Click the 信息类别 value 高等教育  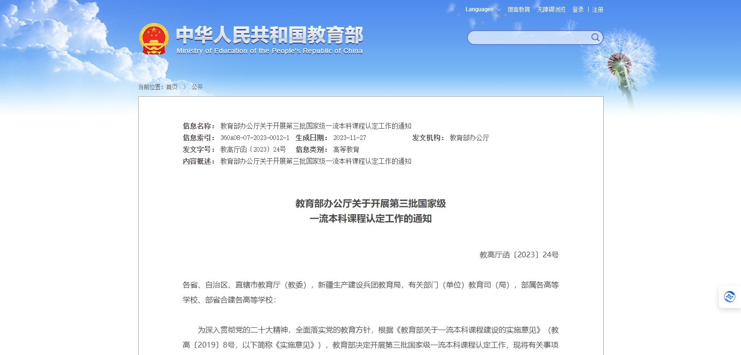click(x=346, y=149)
